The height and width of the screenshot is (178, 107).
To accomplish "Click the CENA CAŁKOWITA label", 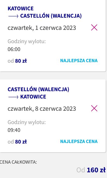I will [18, 162].
